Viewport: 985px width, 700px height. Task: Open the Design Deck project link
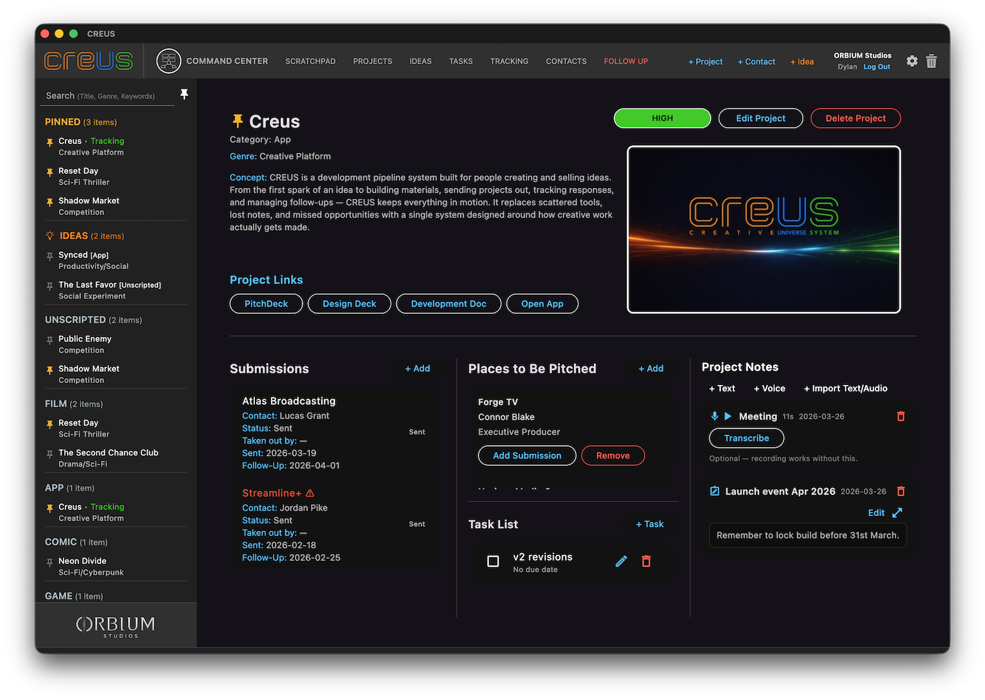pyautogui.click(x=349, y=303)
